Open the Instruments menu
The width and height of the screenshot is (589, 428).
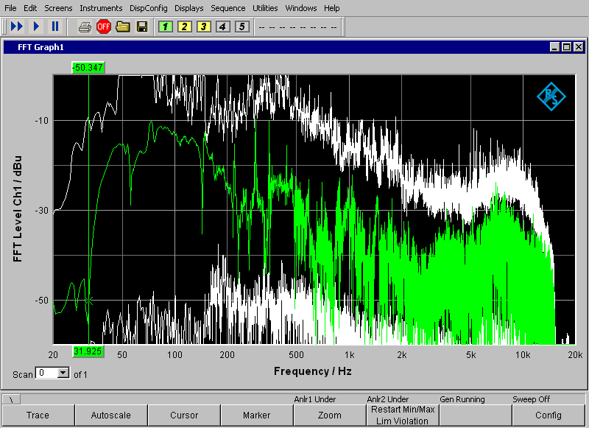click(101, 8)
